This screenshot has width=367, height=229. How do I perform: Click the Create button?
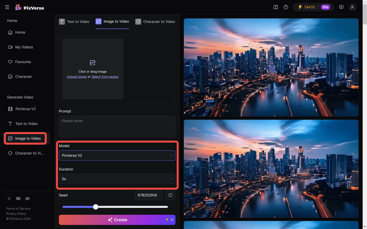click(x=117, y=220)
